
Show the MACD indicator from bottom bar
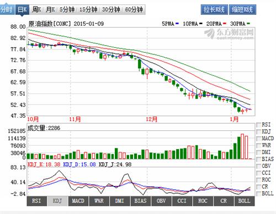click(x=78, y=201)
